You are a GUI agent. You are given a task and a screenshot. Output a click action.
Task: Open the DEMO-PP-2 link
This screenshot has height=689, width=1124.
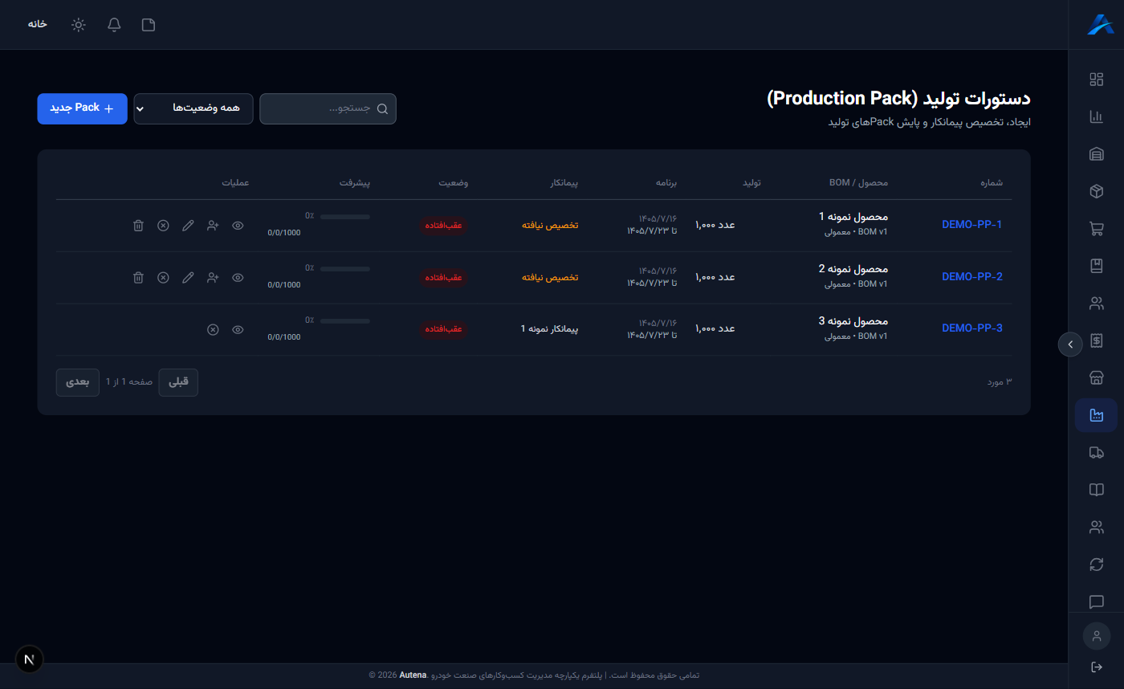tap(971, 276)
